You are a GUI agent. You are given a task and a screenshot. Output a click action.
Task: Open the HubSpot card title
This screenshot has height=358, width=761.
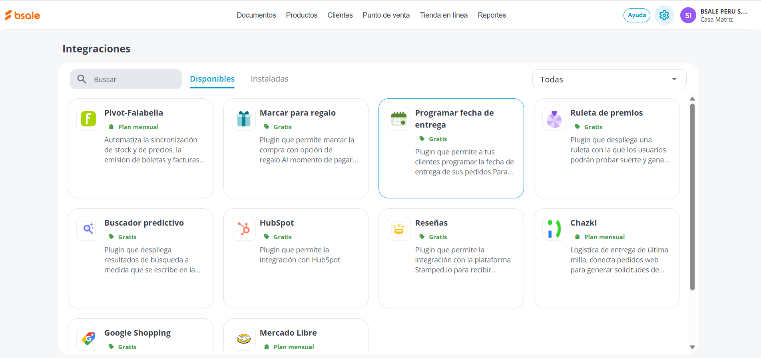[277, 223]
